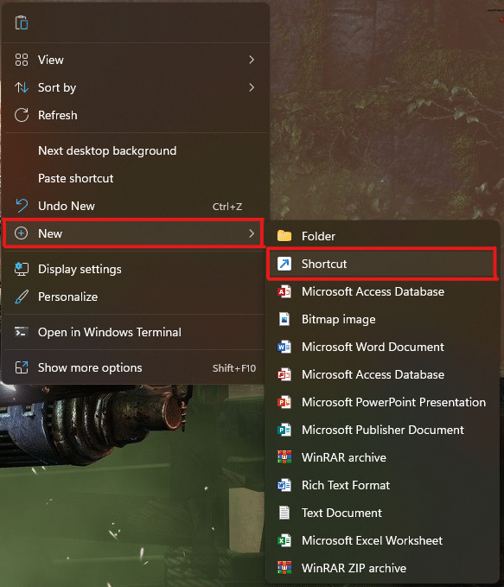
Task: Click the Paste clipboard icon at menu top
Action: click(22, 22)
